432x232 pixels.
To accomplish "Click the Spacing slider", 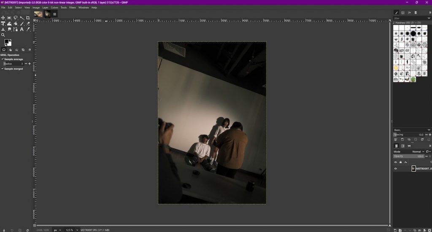I will (408, 135).
